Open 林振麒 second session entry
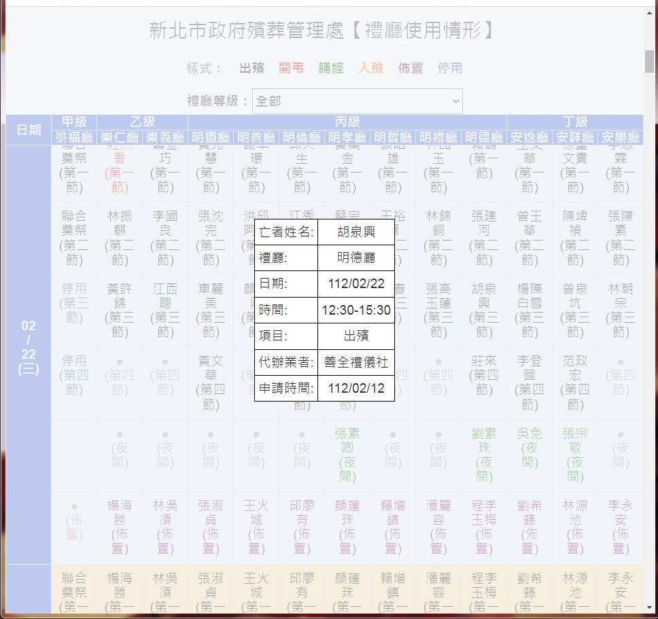This screenshot has width=658, height=619. click(120, 238)
